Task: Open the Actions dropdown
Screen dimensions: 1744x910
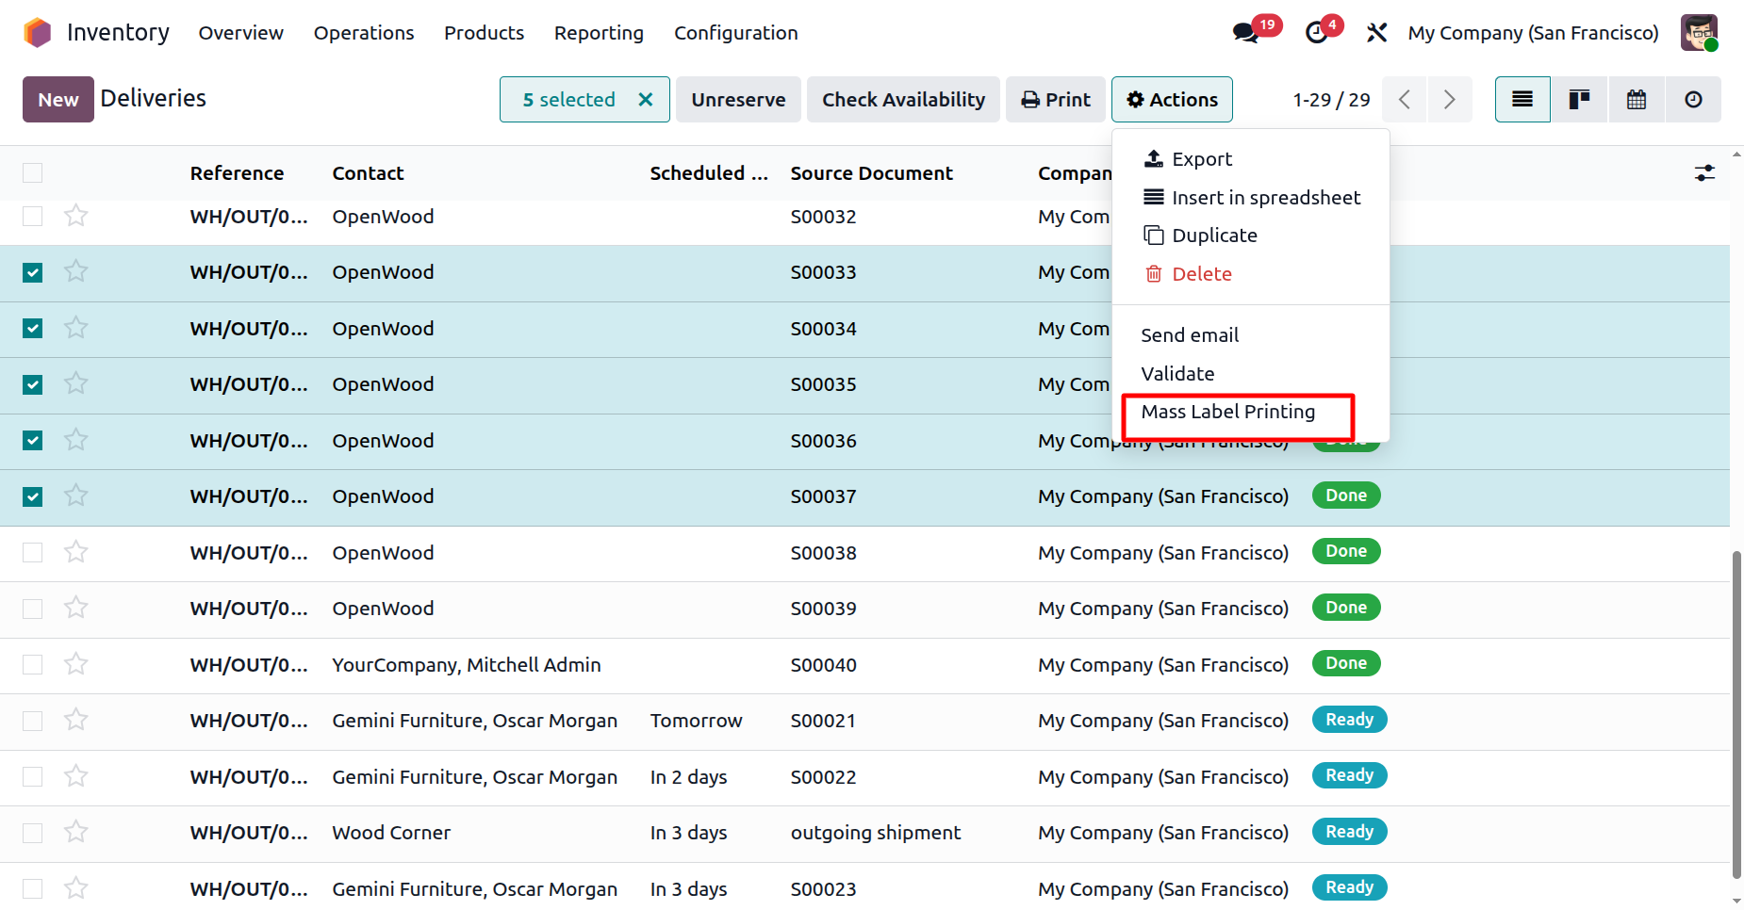Action: point(1172,100)
